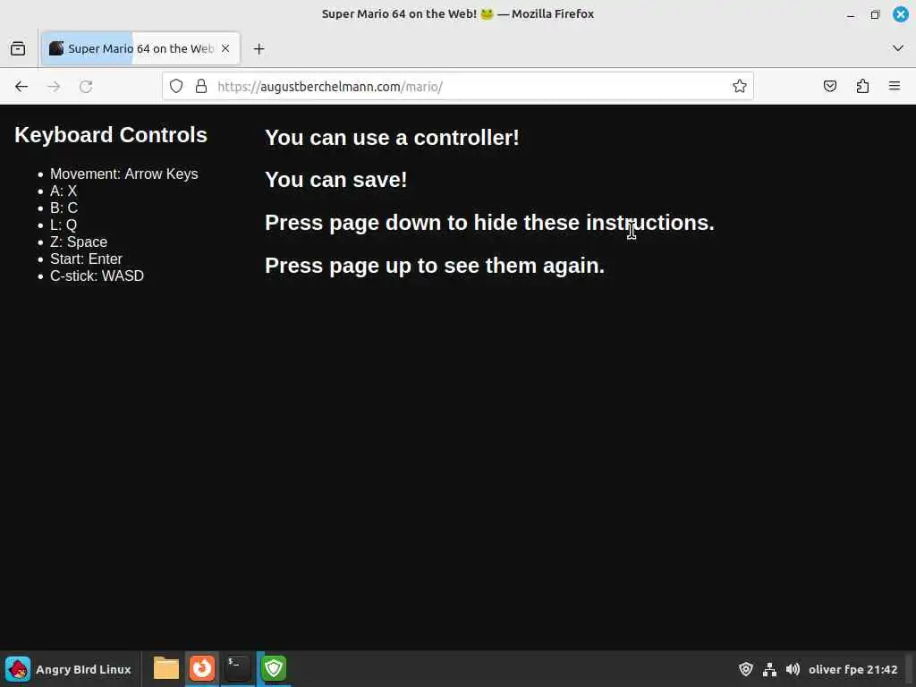
Task: Select the Super Mario 64 on the Web tab
Action: click(140, 48)
